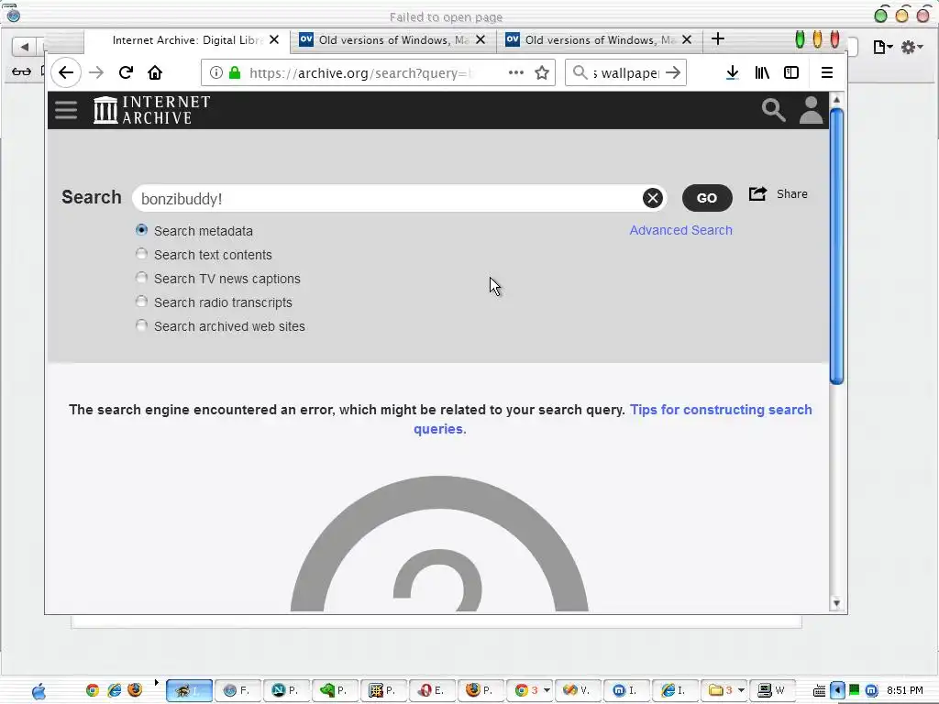Close the Internet Archive tab
Image resolution: width=939 pixels, height=704 pixels.
(x=273, y=40)
